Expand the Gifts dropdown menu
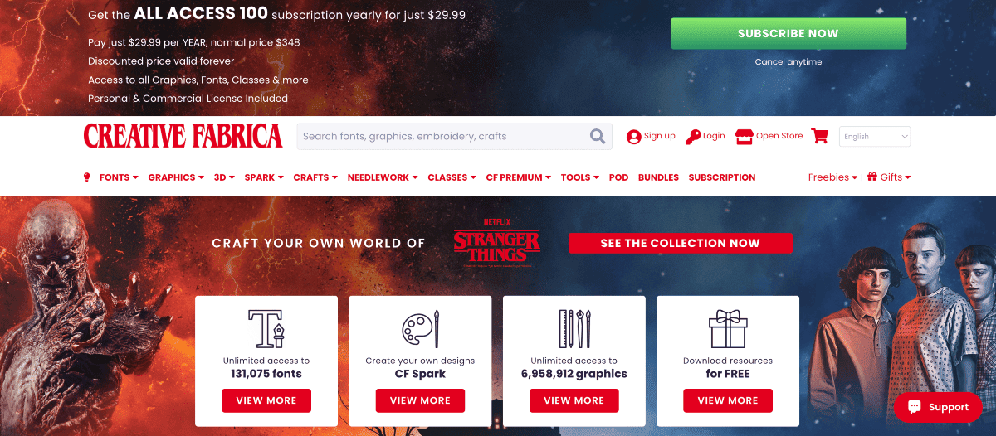 (x=889, y=177)
